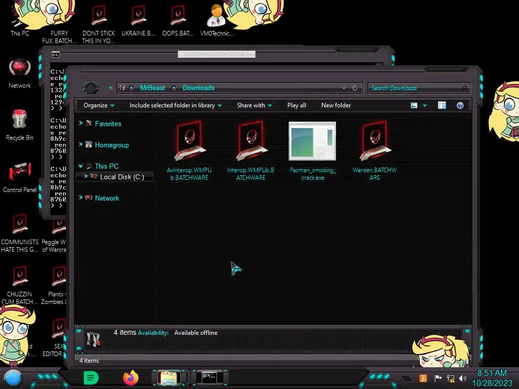
Task: Switch to Command Prompt taskbar button
Action: [209, 378]
